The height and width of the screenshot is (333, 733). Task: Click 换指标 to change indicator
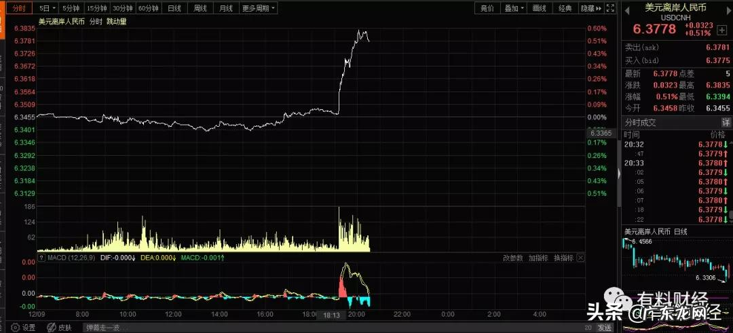563,258
